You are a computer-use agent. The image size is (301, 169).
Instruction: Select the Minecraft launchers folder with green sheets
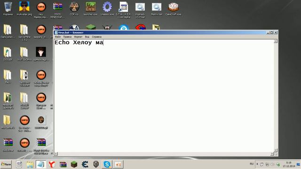(x=8, y=100)
